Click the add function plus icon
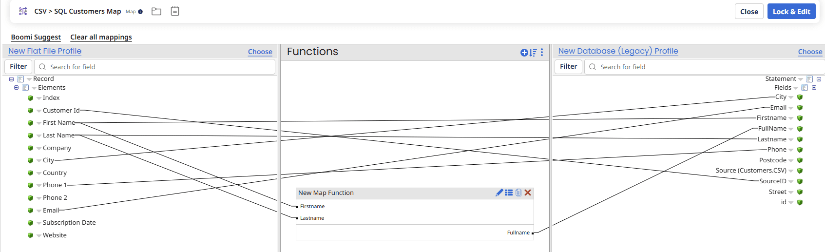Image resolution: width=825 pixels, height=252 pixels. pos(524,53)
